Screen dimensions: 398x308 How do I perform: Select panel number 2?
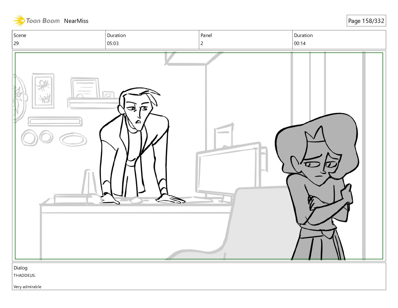coord(202,43)
